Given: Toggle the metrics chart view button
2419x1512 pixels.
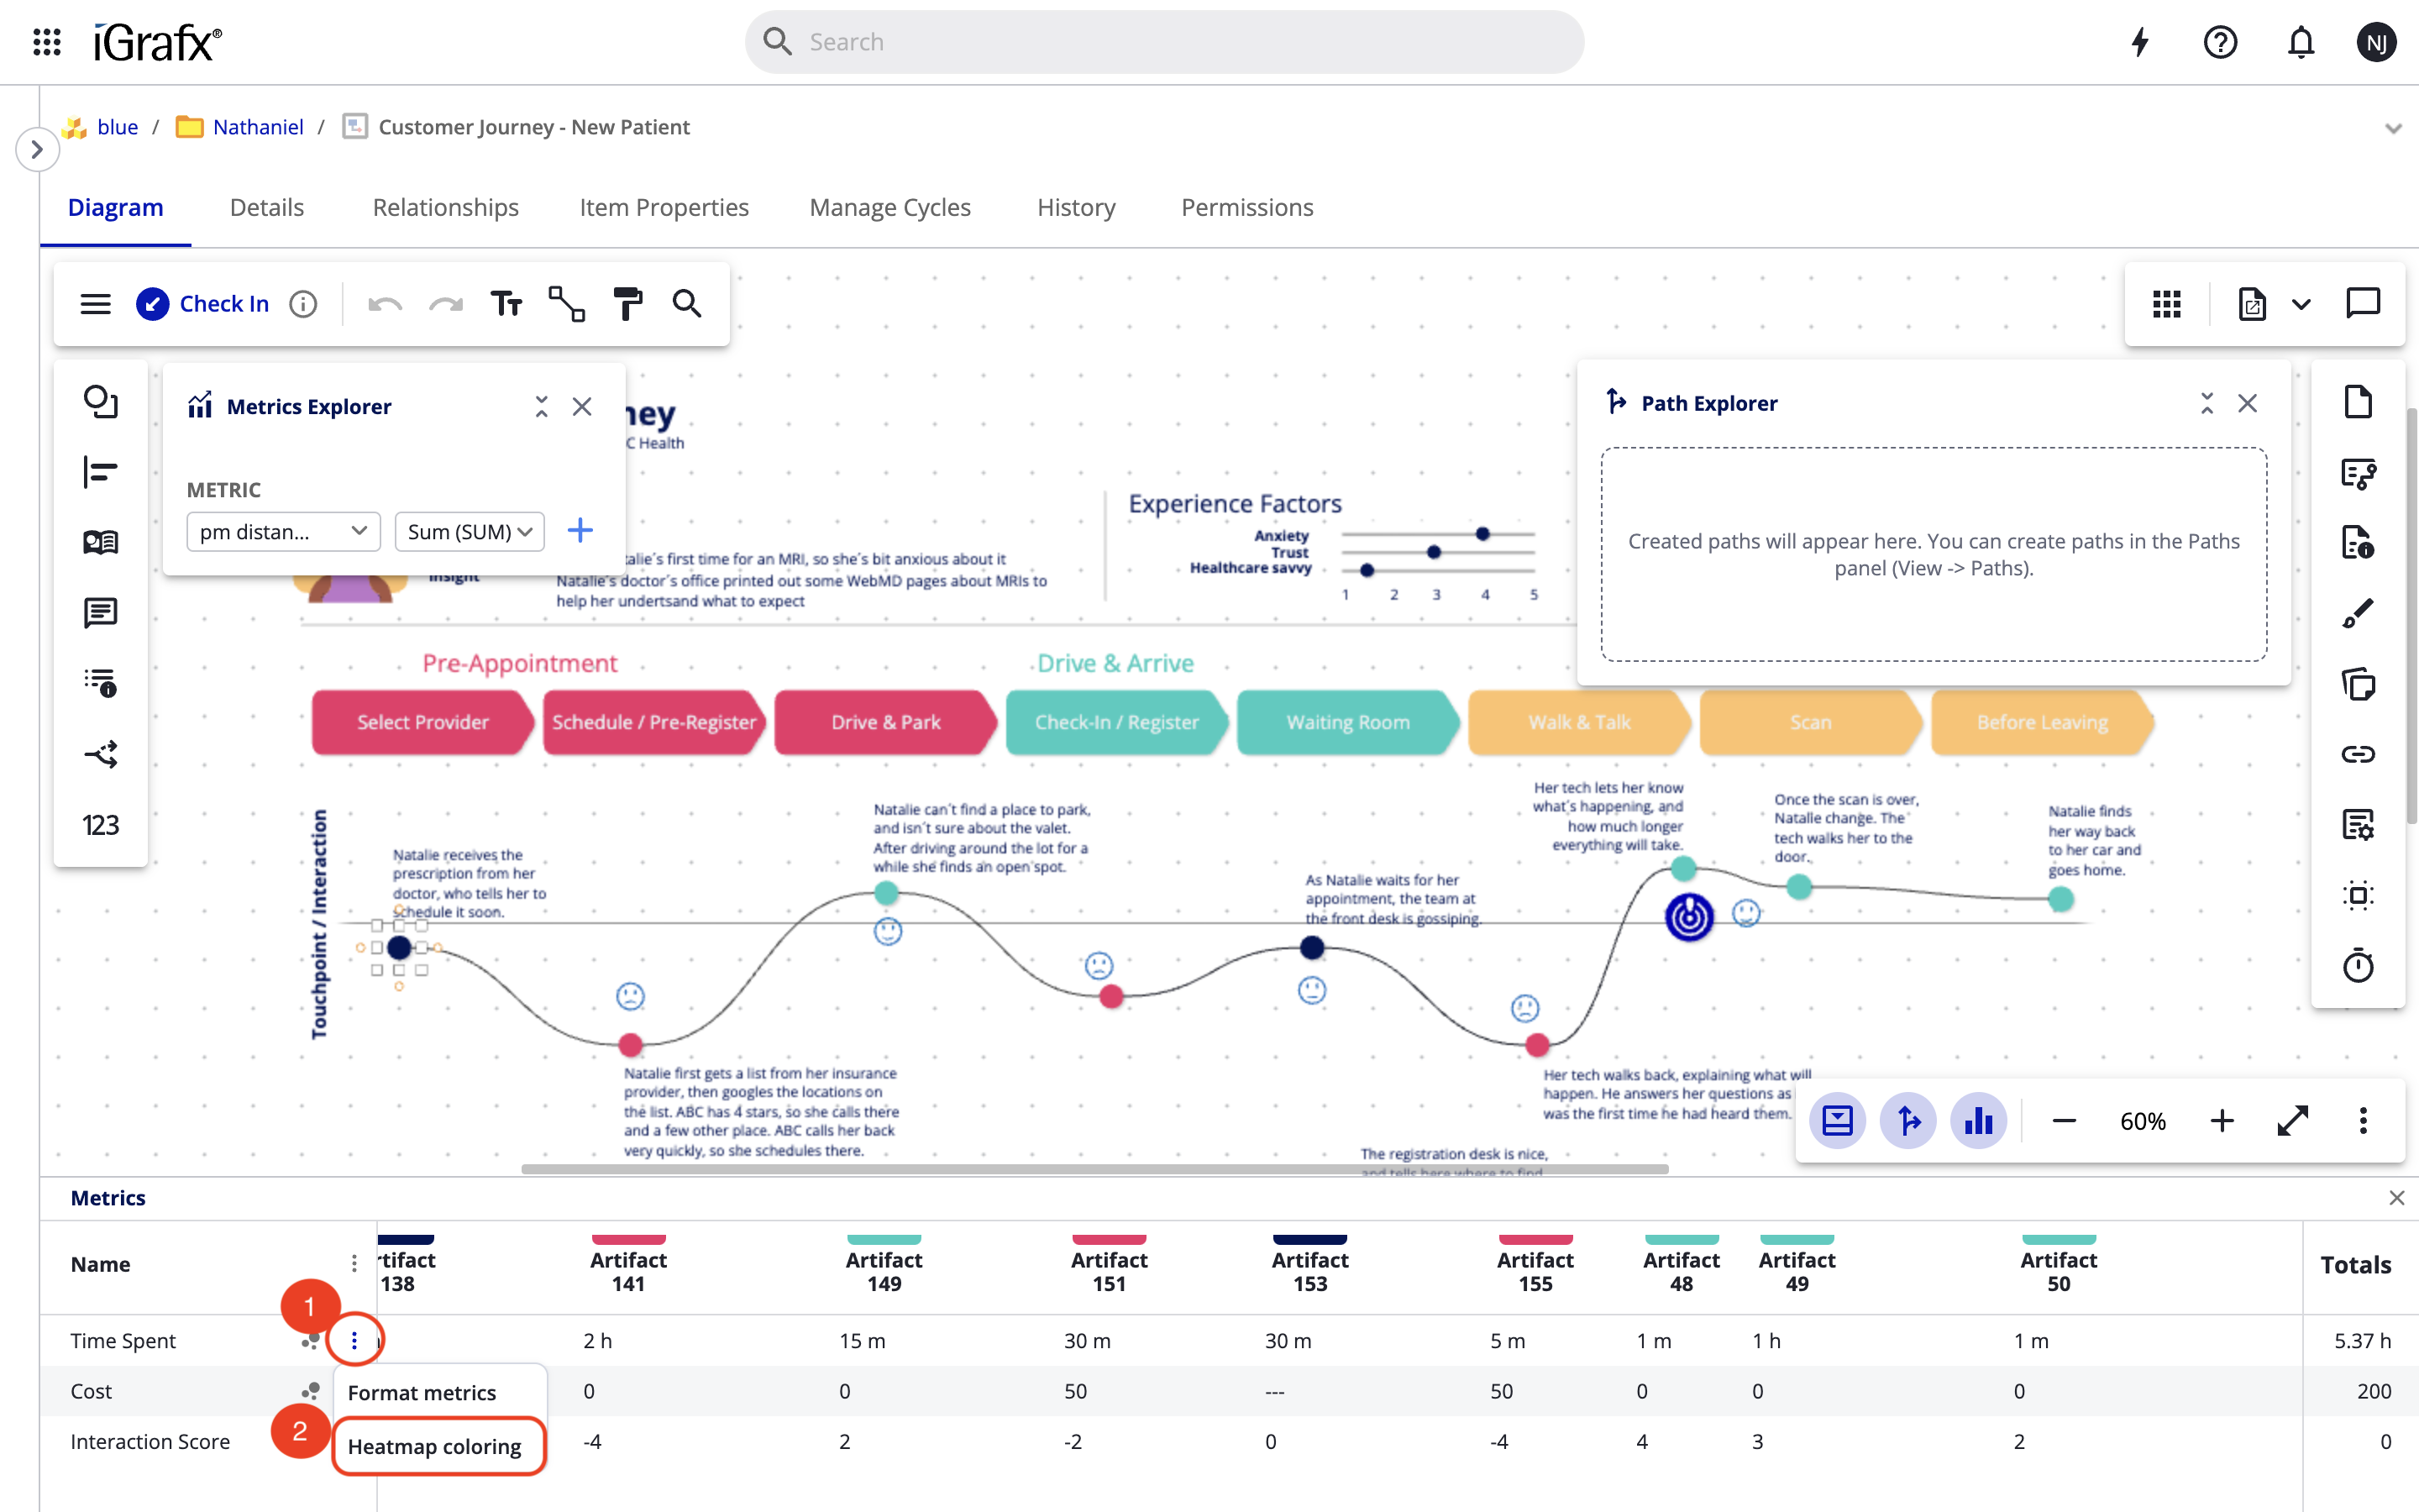Looking at the screenshot, I should pos(1978,1121).
